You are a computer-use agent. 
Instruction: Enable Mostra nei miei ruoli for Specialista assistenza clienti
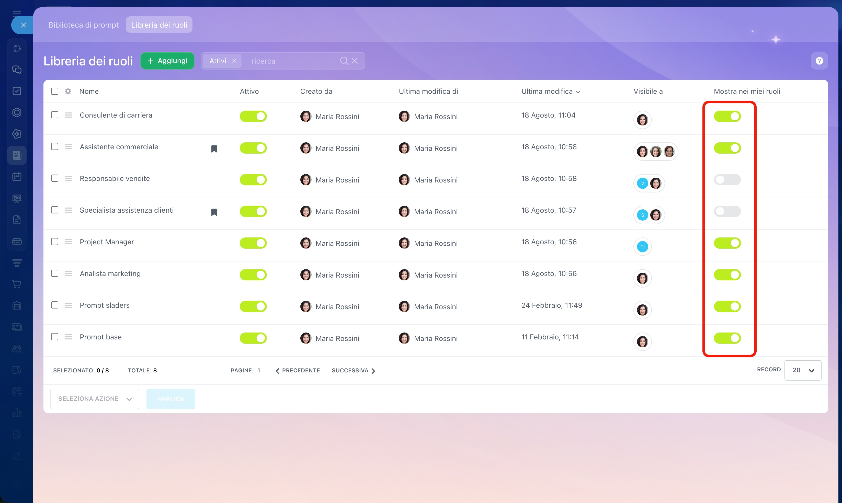(727, 212)
